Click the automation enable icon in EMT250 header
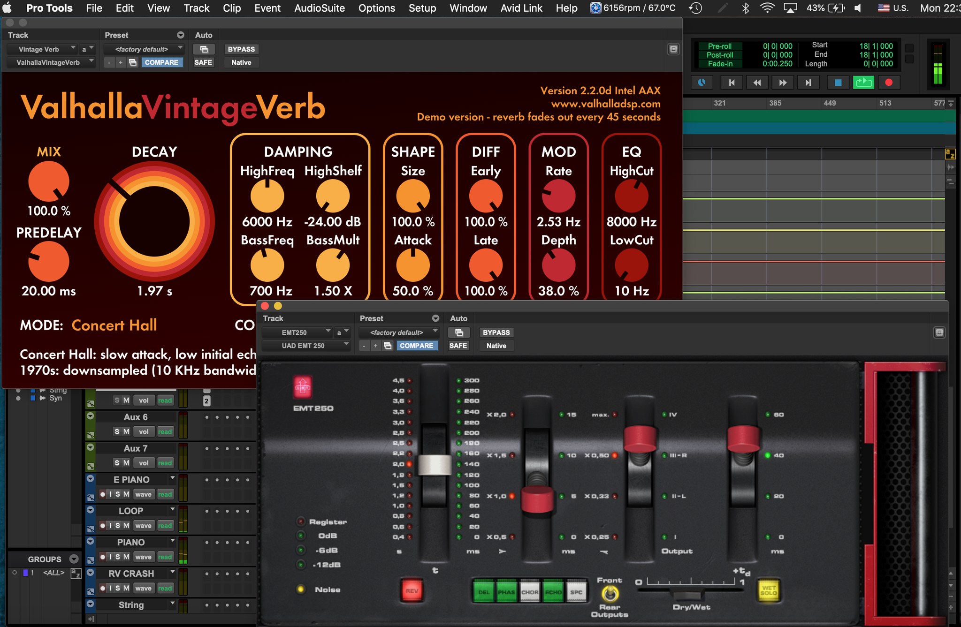961x627 pixels. click(458, 332)
